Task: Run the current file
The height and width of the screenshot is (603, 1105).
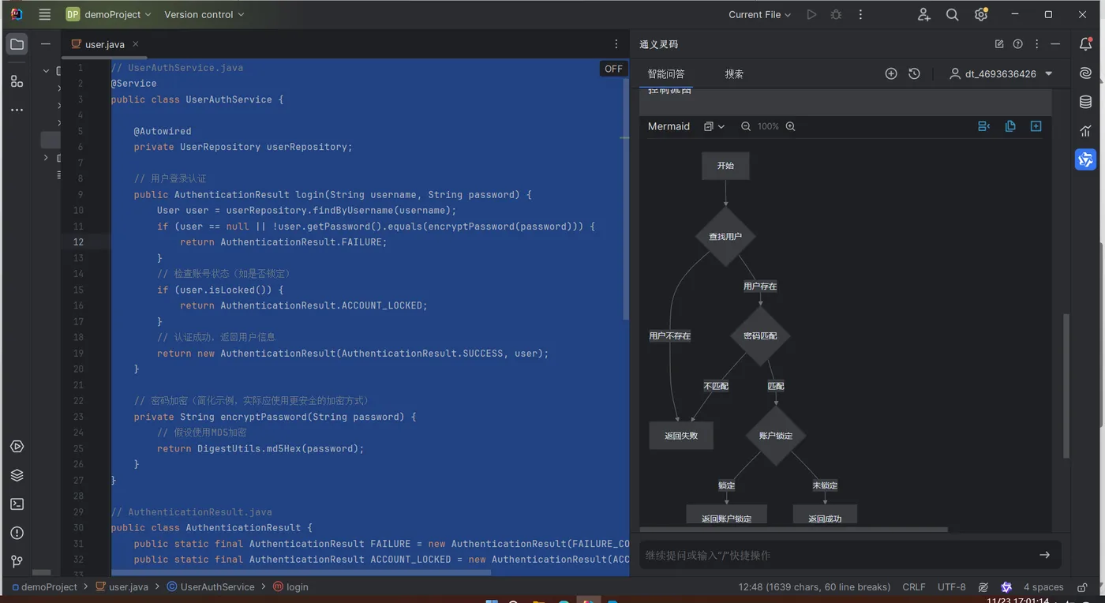Action: point(811,14)
